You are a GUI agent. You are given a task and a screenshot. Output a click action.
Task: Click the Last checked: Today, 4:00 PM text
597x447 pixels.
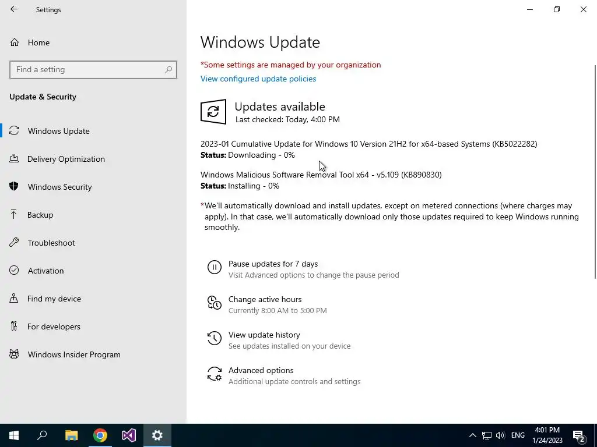pyautogui.click(x=287, y=119)
